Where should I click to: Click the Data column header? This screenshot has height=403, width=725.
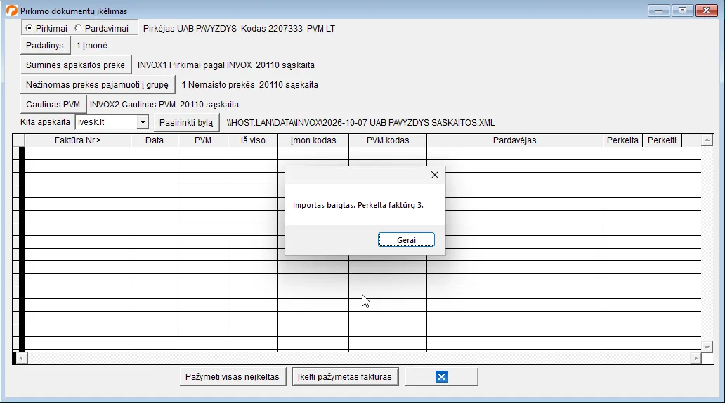155,140
